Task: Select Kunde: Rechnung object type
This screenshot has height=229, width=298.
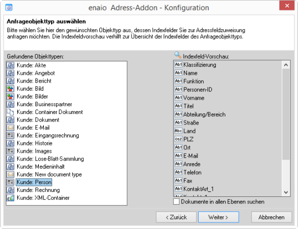Action: click(38, 190)
